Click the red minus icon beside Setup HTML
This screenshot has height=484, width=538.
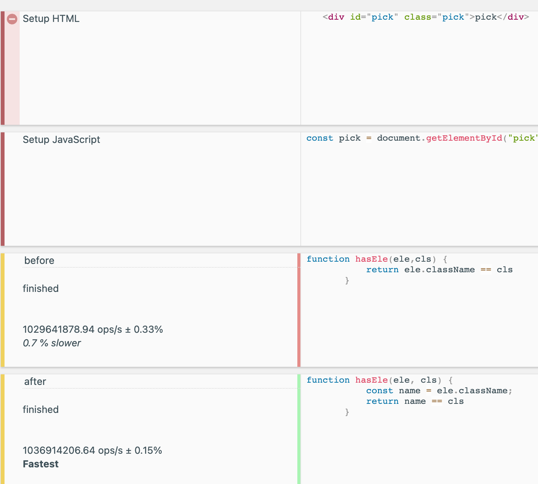pyautogui.click(x=12, y=19)
